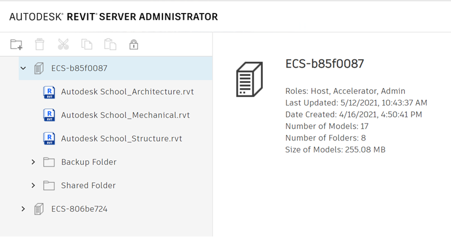Image resolution: width=451 pixels, height=237 pixels.
Task: Click the ECS-b85f0087 server icon in tree
Action: point(39,68)
